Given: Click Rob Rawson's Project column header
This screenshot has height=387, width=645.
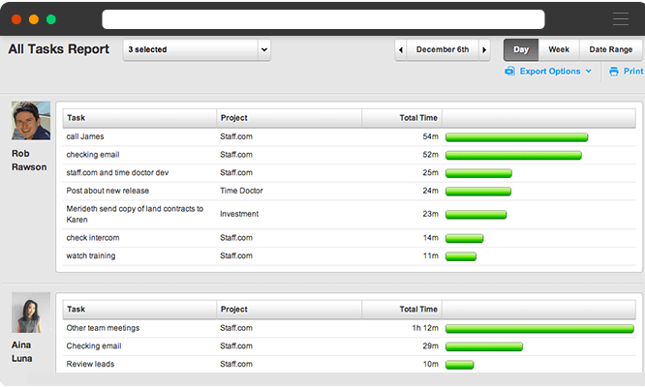Looking at the screenshot, I should pyautogui.click(x=289, y=118).
